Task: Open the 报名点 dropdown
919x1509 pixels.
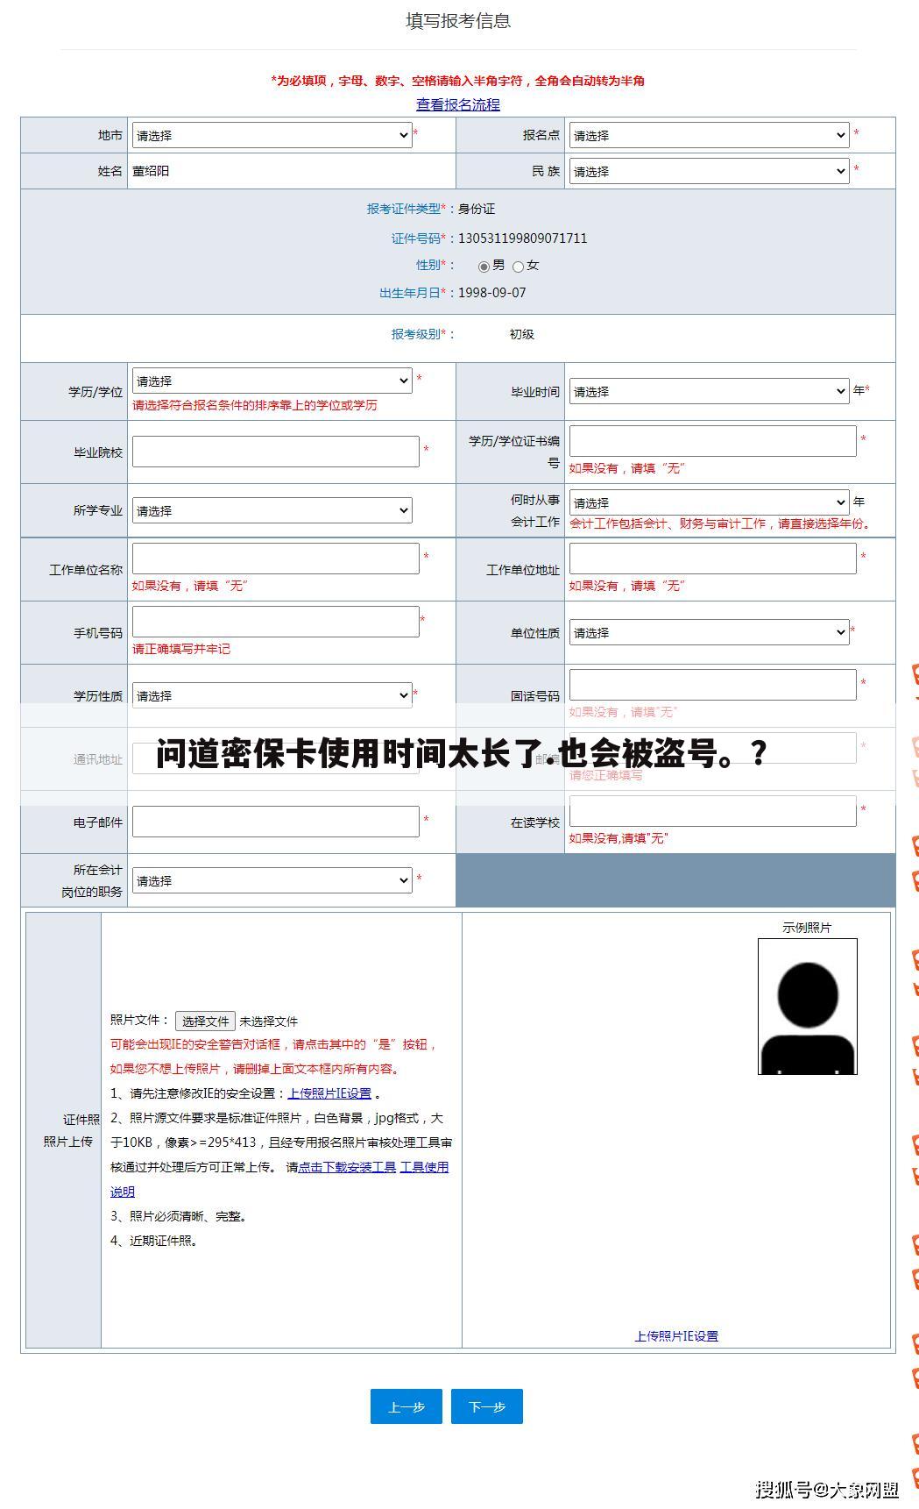Action: (x=709, y=135)
